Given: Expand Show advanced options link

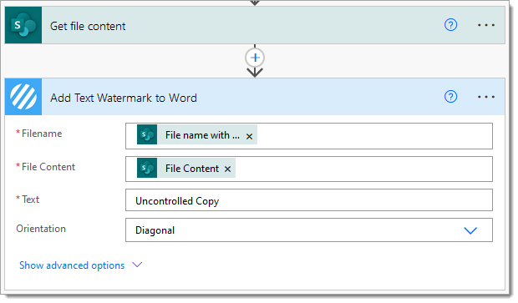Looking at the screenshot, I should pos(72,265).
